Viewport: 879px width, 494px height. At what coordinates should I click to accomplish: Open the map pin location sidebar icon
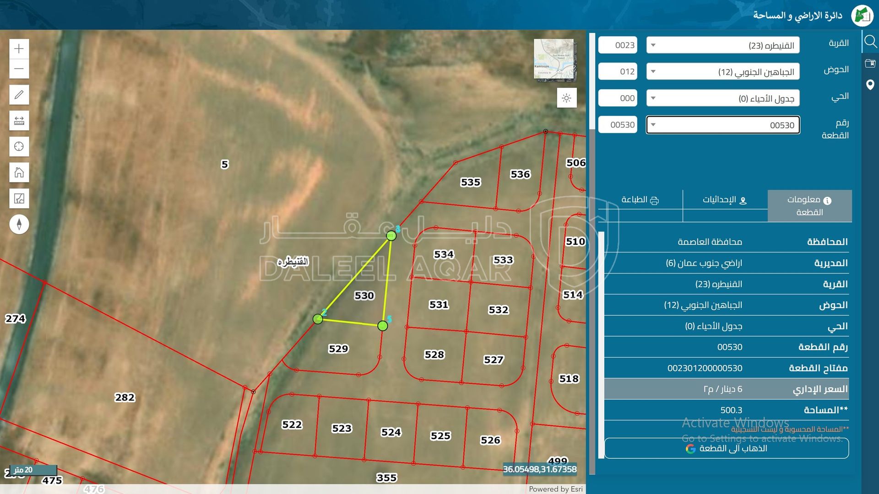(x=870, y=85)
